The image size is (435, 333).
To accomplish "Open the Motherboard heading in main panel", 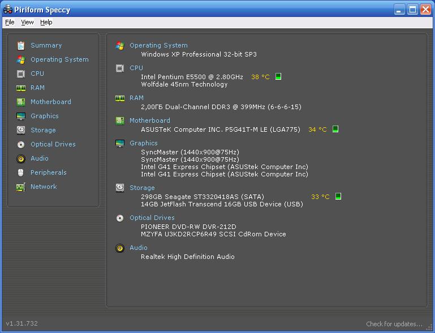I will click(x=149, y=120).
